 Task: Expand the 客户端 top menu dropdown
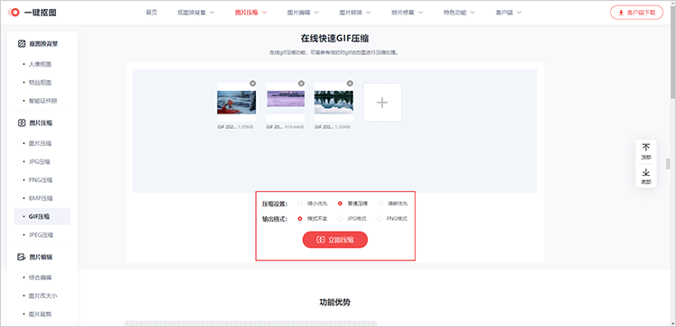[x=508, y=13]
